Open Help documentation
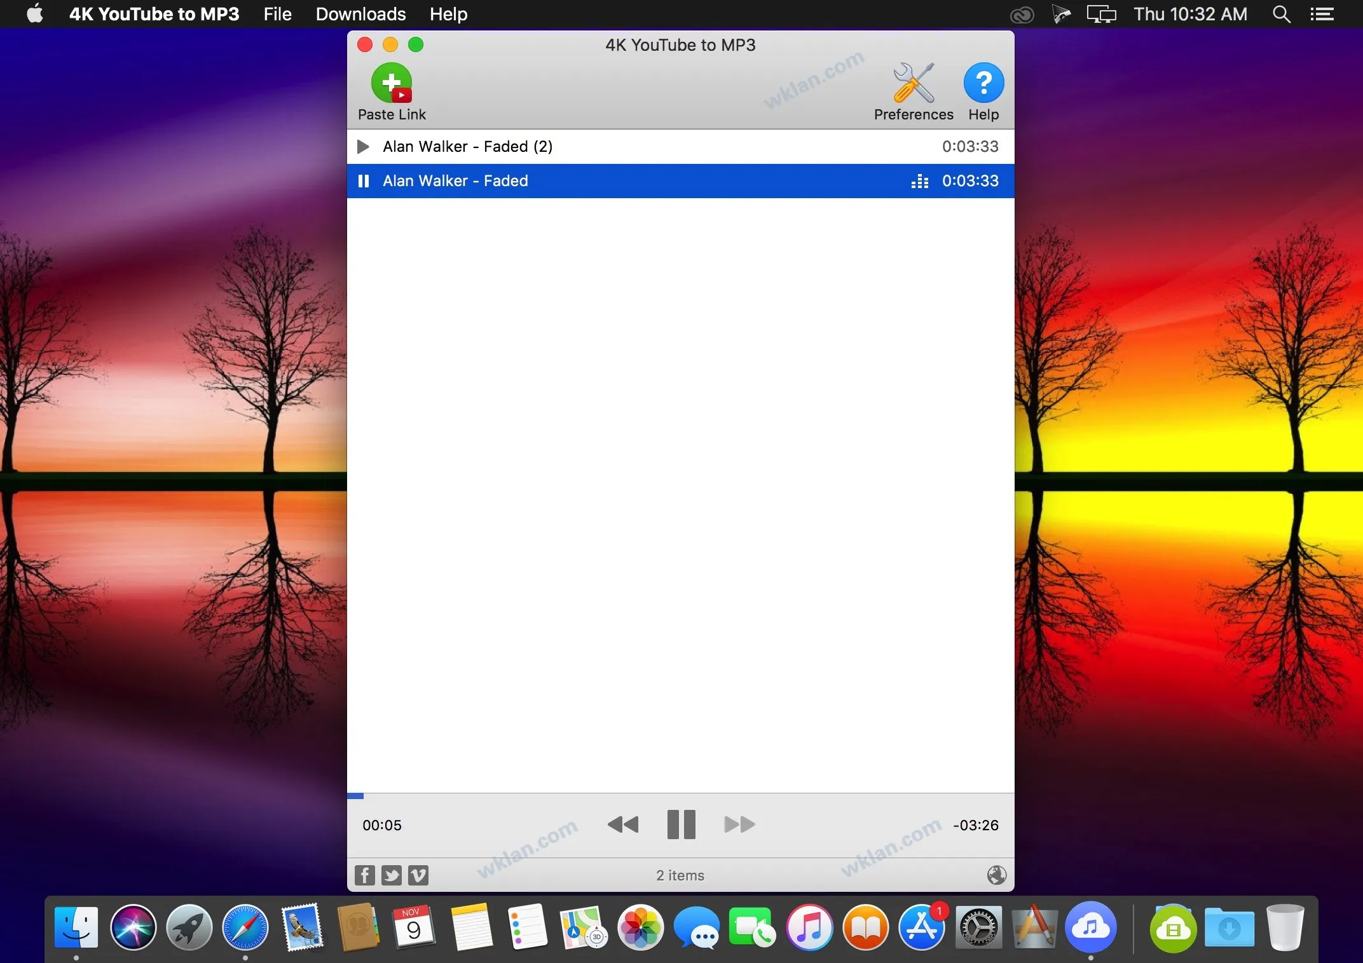This screenshot has height=963, width=1363. pos(982,91)
